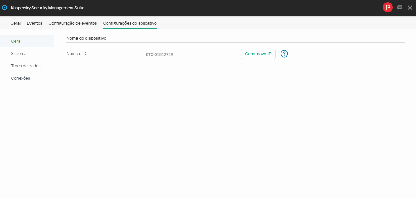Open the Conexões settings section

(x=21, y=78)
